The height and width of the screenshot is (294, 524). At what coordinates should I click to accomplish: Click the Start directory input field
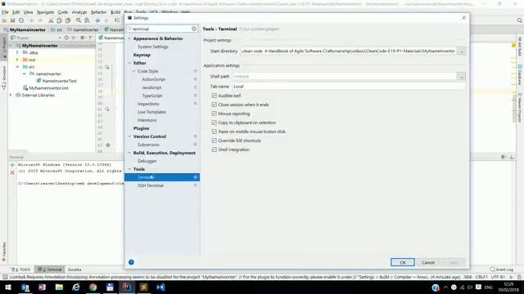click(x=348, y=51)
